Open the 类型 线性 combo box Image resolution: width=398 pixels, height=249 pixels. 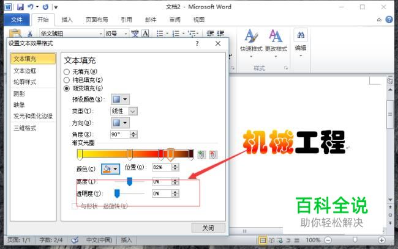pos(124,111)
